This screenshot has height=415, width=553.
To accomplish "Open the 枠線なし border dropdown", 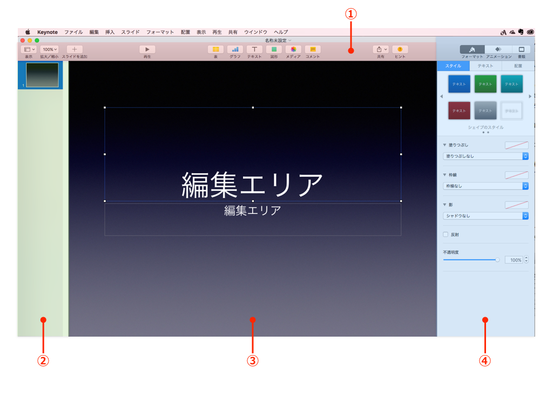I will pyautogui.click(x=484, y=186).
